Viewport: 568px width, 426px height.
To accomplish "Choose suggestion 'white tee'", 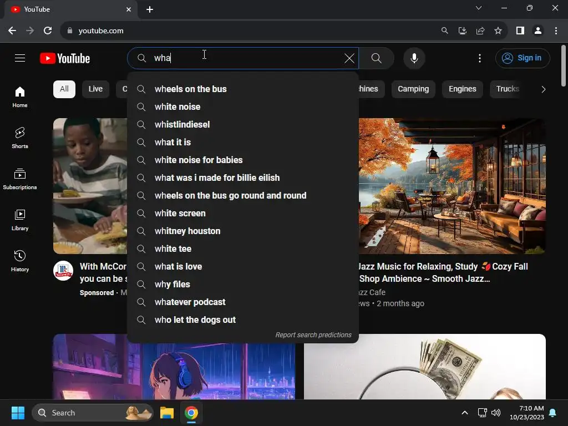I will click(243, 248).
